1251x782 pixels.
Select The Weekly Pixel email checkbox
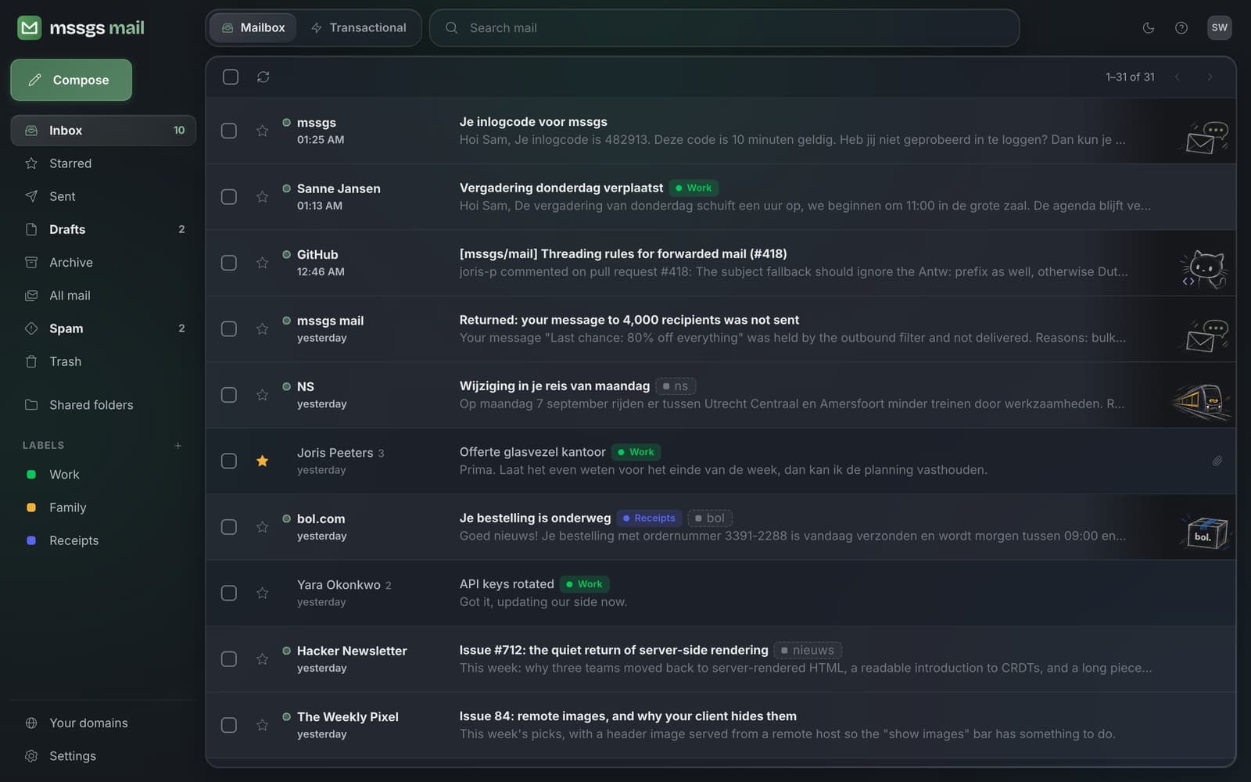229,725
